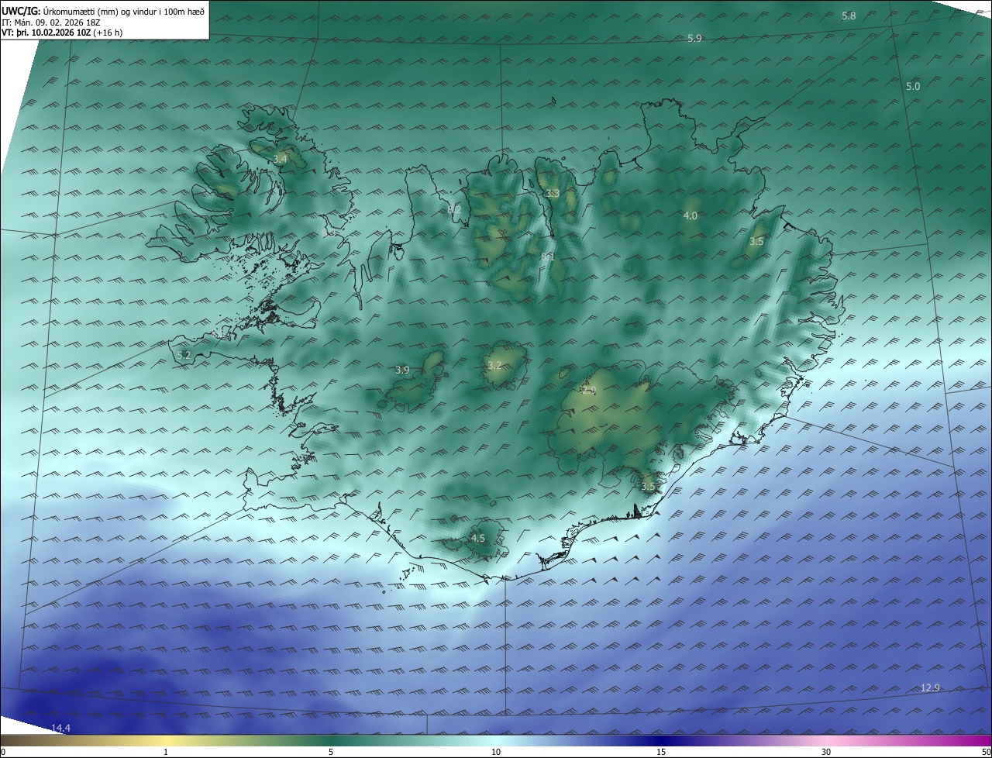This screenshot has height=758, width=992.
Task: Click the 14.4 value label
Action: 60,728
